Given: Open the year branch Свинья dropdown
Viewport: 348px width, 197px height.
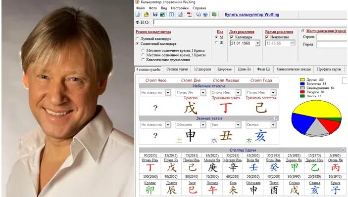Looking at the screenshot, I should coord(273,125).
